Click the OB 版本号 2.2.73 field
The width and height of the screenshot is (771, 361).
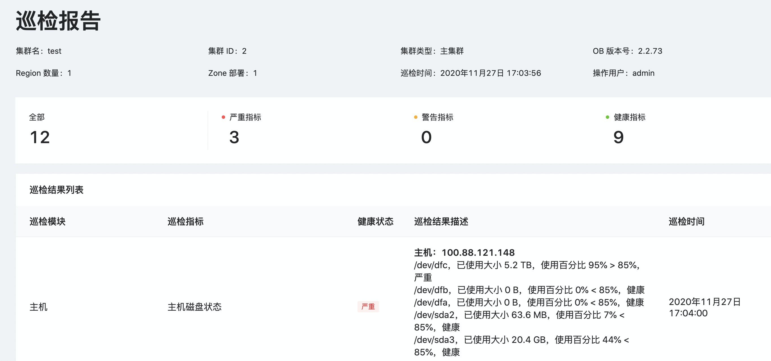[628, 51]
